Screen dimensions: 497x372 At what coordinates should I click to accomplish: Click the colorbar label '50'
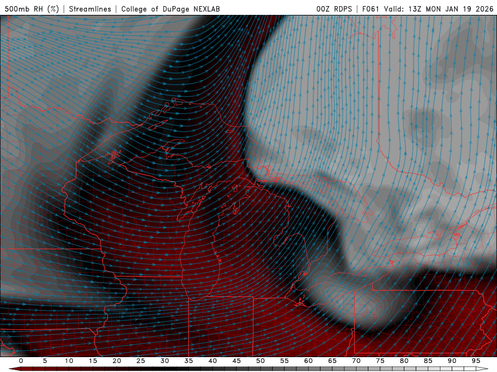(x=260, y=361)
